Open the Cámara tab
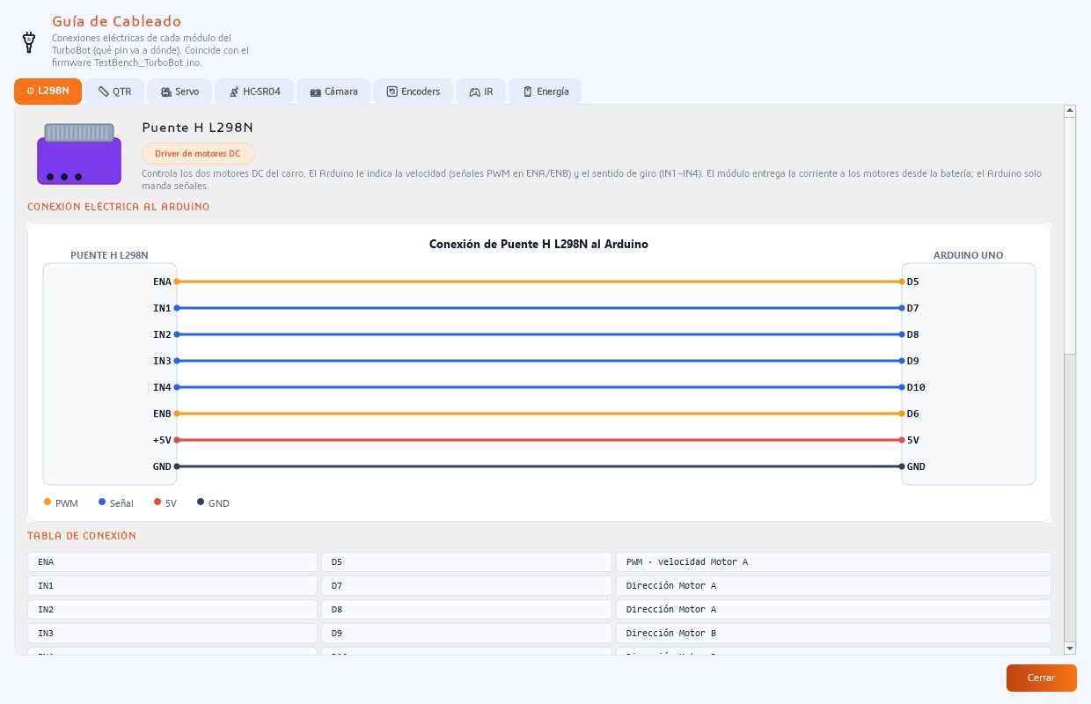Screen dimensions: 1091x704 pos(333,92)
